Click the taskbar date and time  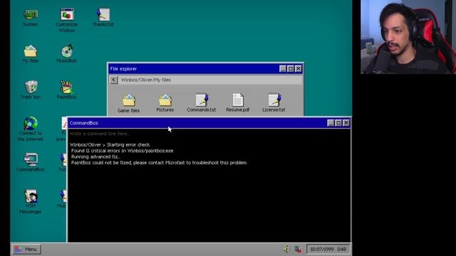pos(328,249)
